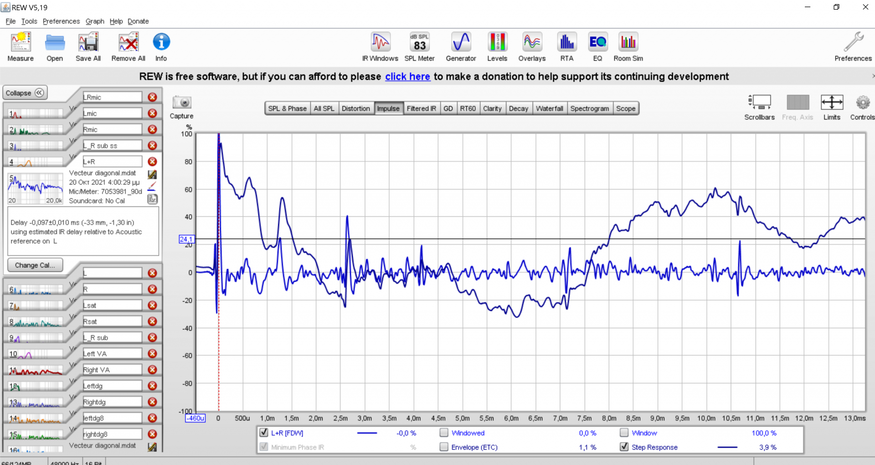Open the Preferences menu
Image resolution: width=875 pixels, height=465 pixels.
point(61,21)
